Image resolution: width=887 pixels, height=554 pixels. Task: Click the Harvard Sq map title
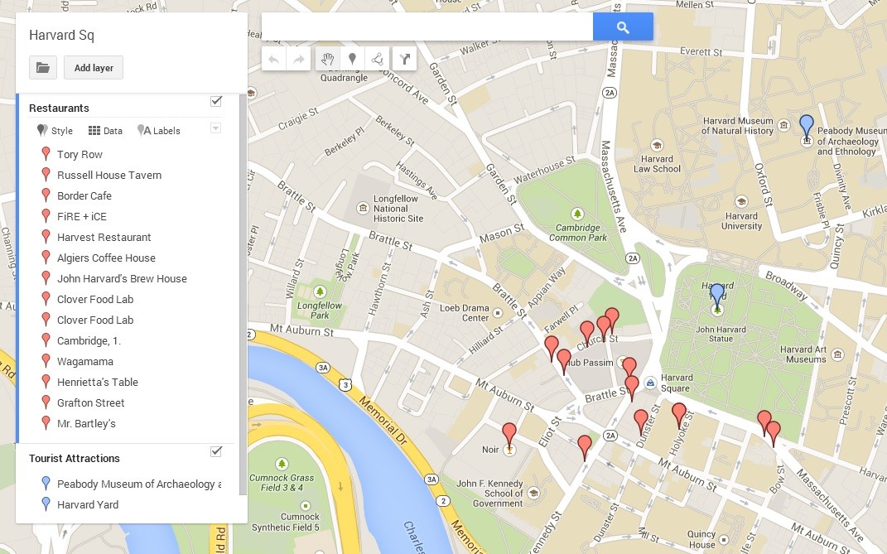click(x=61, y=36)
